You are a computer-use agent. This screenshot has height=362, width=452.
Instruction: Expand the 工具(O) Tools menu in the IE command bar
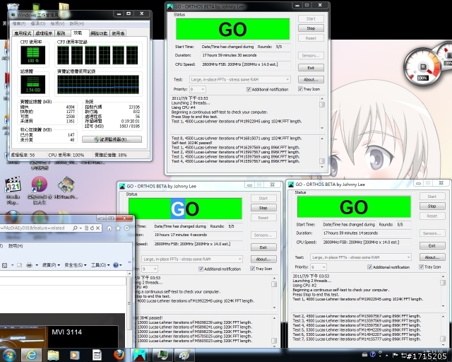tap(100, 264)
